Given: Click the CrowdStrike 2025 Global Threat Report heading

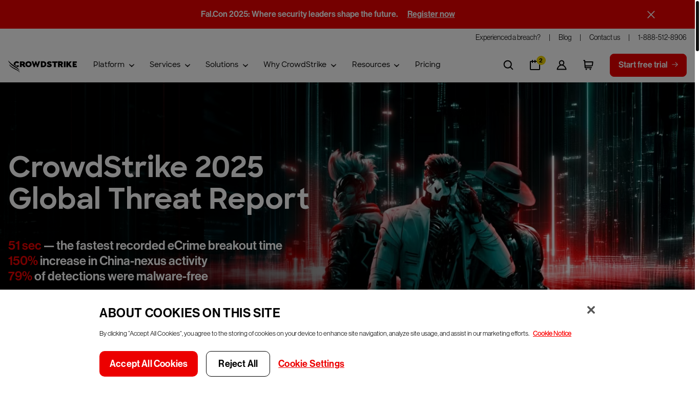Looking at the screenshot, I should point(159,182).
